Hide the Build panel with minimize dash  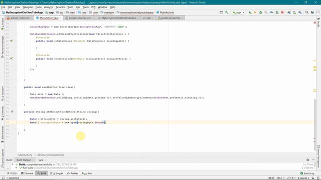pos(313,160)
